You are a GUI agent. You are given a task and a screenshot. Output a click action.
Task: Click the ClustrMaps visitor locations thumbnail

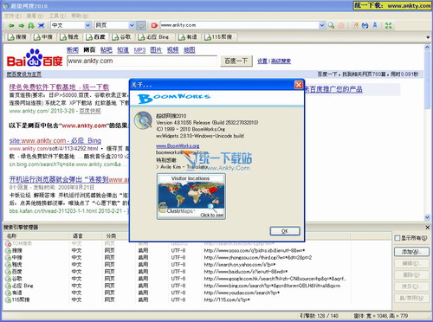(x=191, y=196)
